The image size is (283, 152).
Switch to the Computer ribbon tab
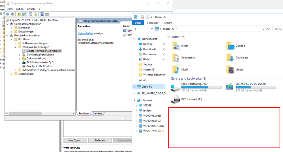152,23
